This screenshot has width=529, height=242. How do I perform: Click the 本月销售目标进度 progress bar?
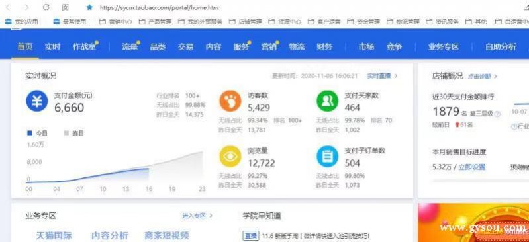[x=481, y=181]
